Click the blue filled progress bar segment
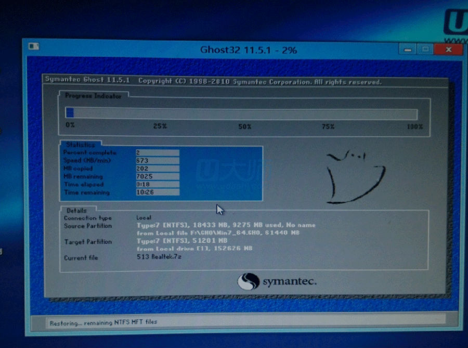The image size is (468, 348). click(x=70, y=113)
